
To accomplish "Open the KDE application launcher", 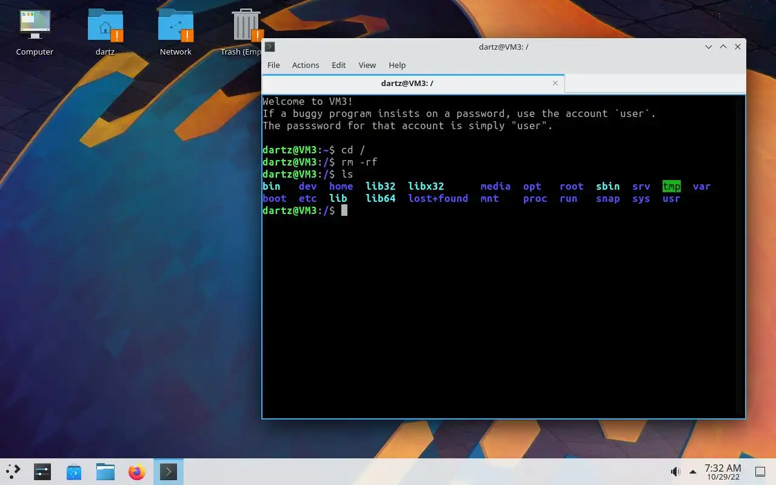I will (x=13, y=472).
